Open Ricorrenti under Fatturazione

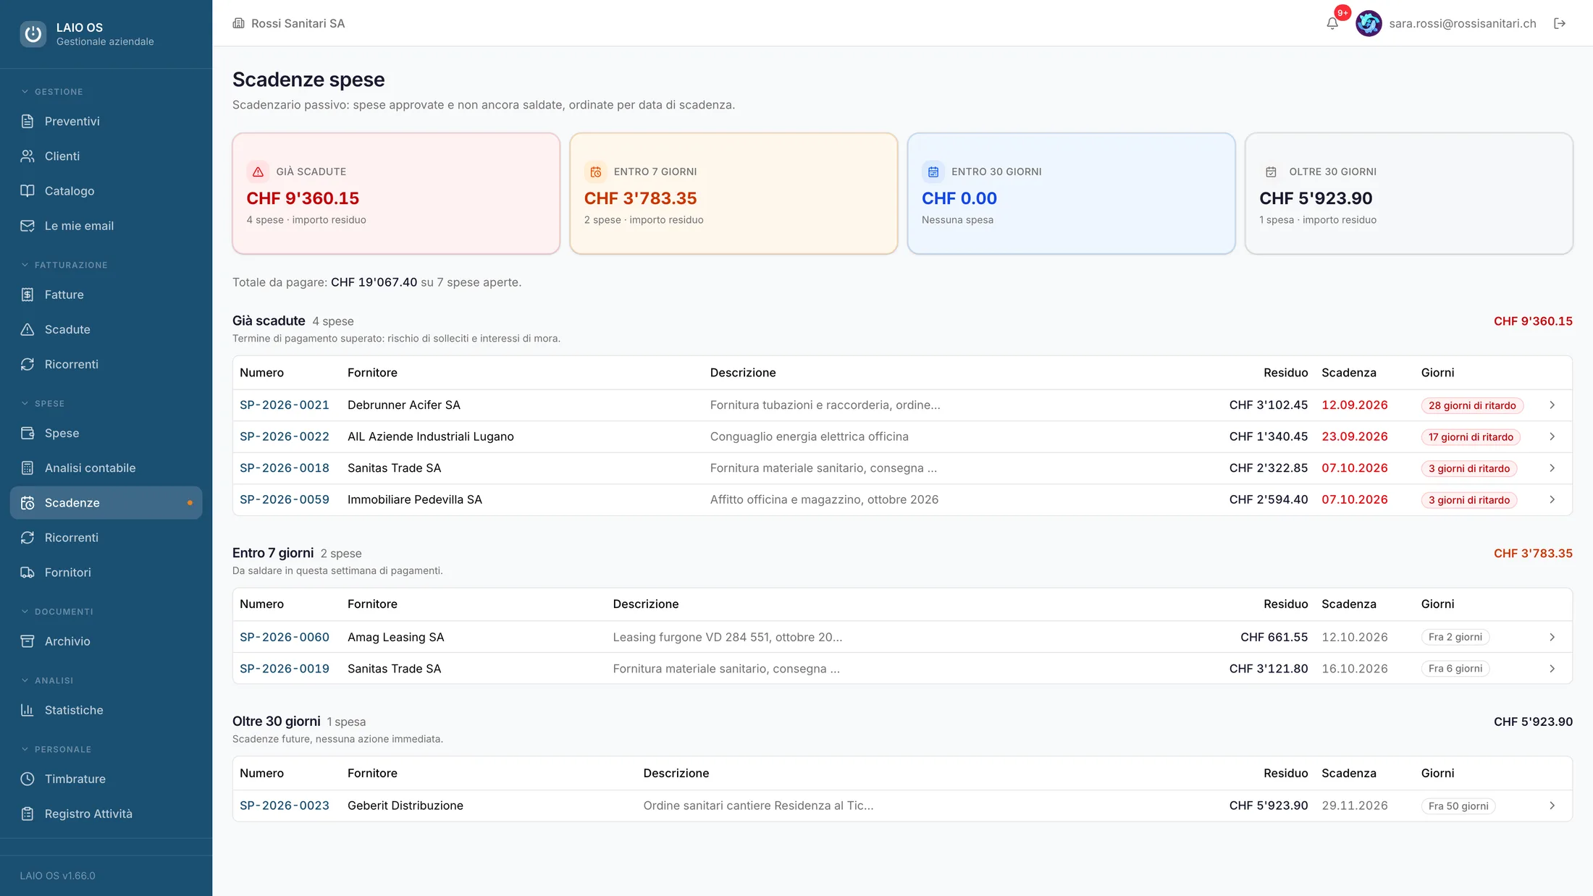pos(106,364)
